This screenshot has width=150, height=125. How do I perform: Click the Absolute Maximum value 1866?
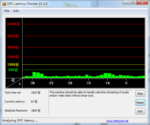36,110
